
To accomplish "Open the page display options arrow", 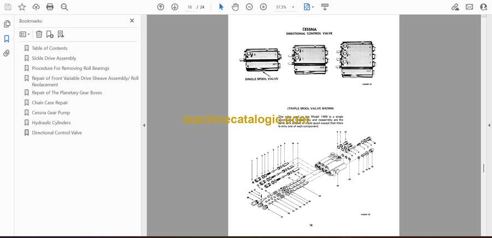I will 313,7.
